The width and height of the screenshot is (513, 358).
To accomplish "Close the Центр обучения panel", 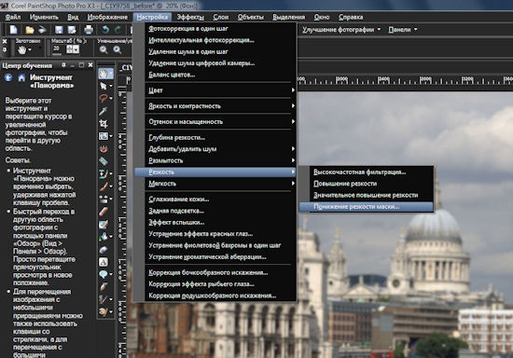I will pyautogui.click(x=90, y=65).
